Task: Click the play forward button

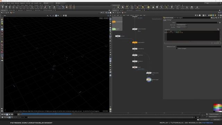Action: tap(9, 114)
